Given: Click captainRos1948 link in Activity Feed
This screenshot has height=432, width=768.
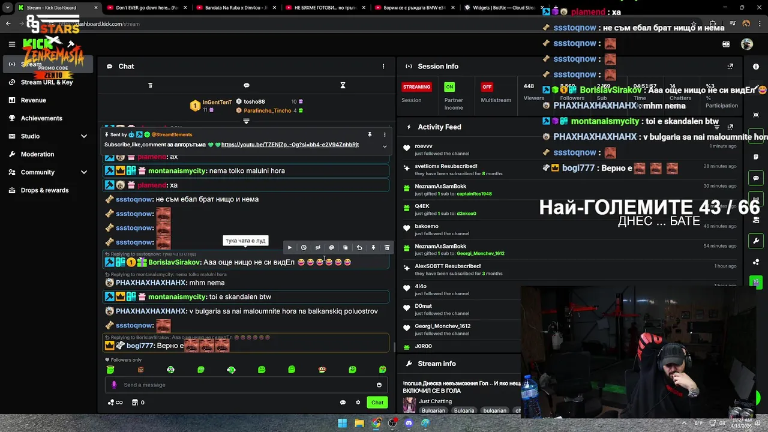Looking at the screenshot, I should 474,194.
